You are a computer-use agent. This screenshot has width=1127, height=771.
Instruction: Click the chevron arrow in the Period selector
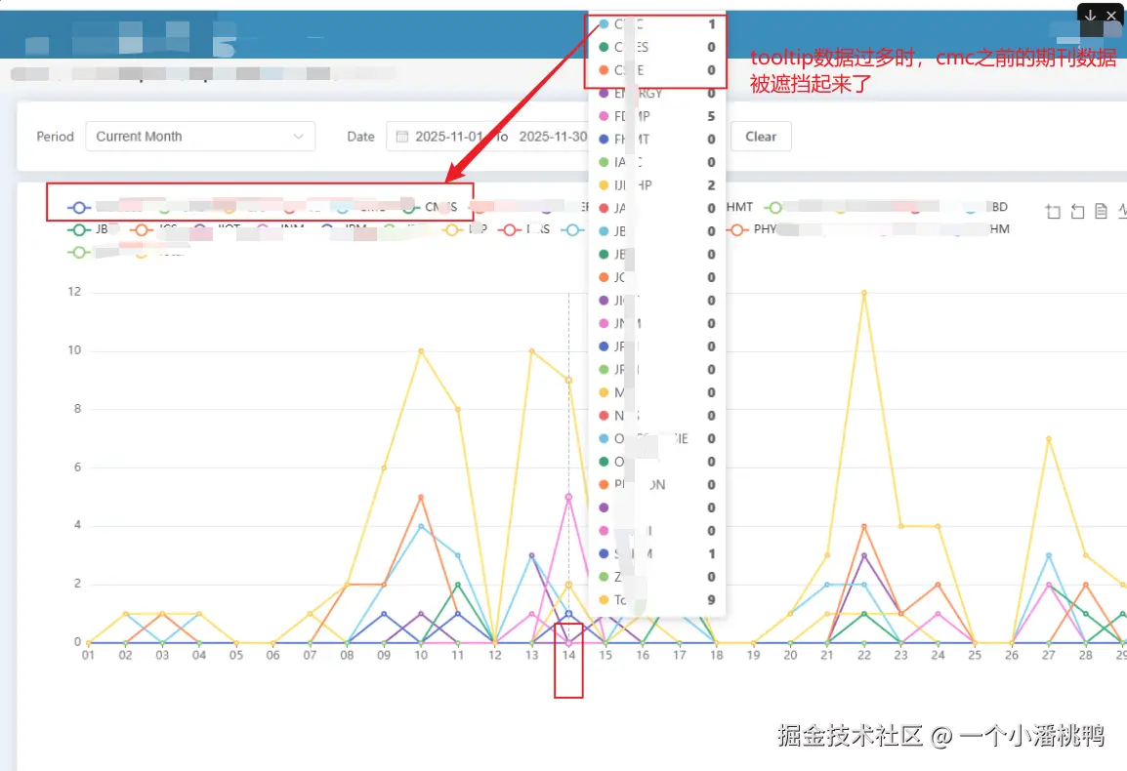click(298, 137)
